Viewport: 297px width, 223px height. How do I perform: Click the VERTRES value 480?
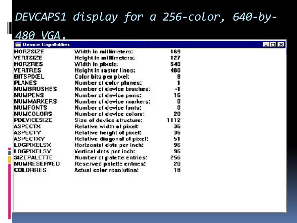[175, 70]
